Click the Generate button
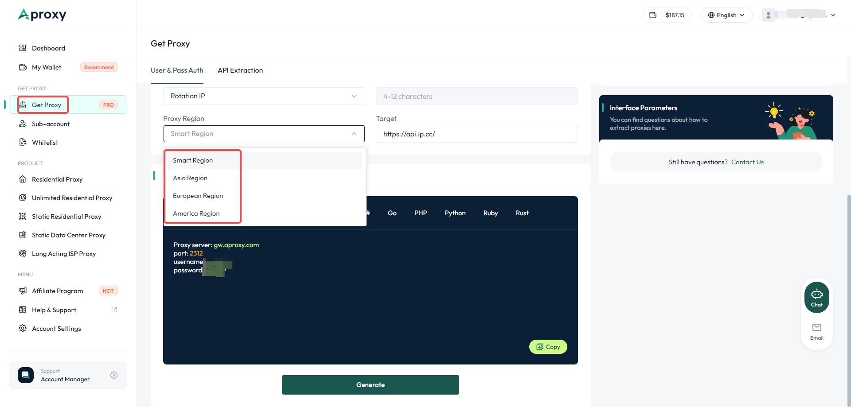This screenshot has width=851, height=407. click(x=371, y=385)
